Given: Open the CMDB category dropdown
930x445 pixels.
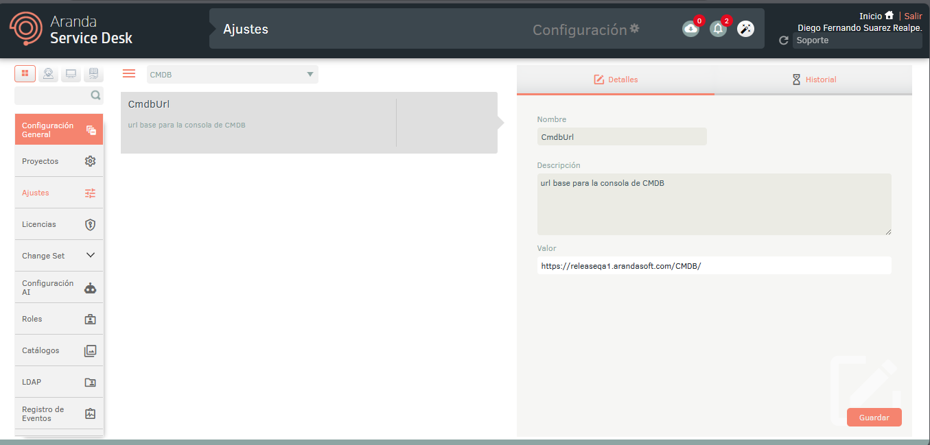Looking at the screenshot, I should pyautogui.click(x=233, y=75).
